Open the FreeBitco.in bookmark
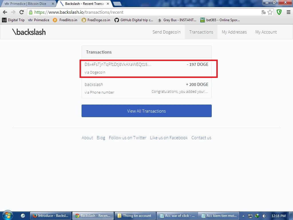 pyautogui.click(x=65, y=20)
